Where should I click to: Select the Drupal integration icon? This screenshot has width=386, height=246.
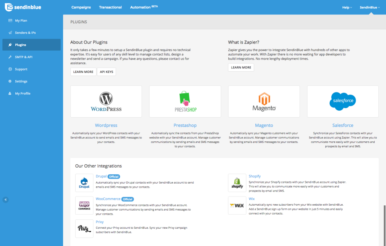point(84,182)
